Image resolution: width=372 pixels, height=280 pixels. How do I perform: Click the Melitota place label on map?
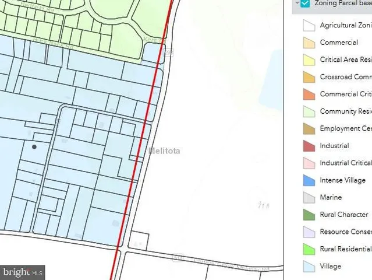coord(164,151)
